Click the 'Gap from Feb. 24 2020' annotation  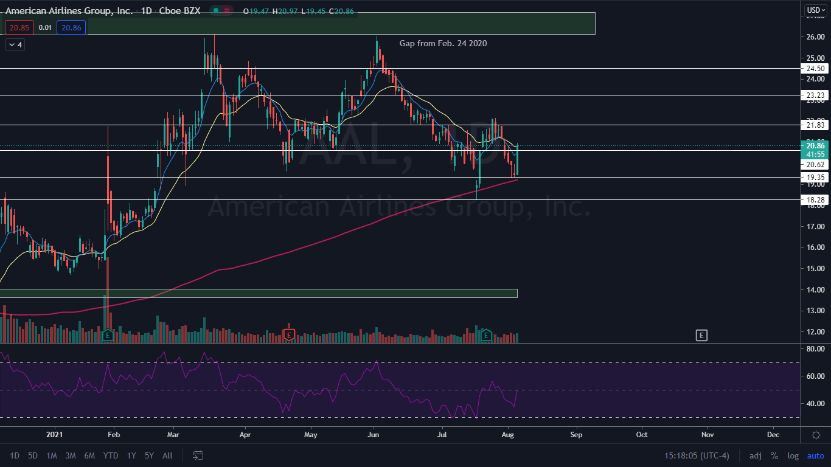click(x=443, y=43)
